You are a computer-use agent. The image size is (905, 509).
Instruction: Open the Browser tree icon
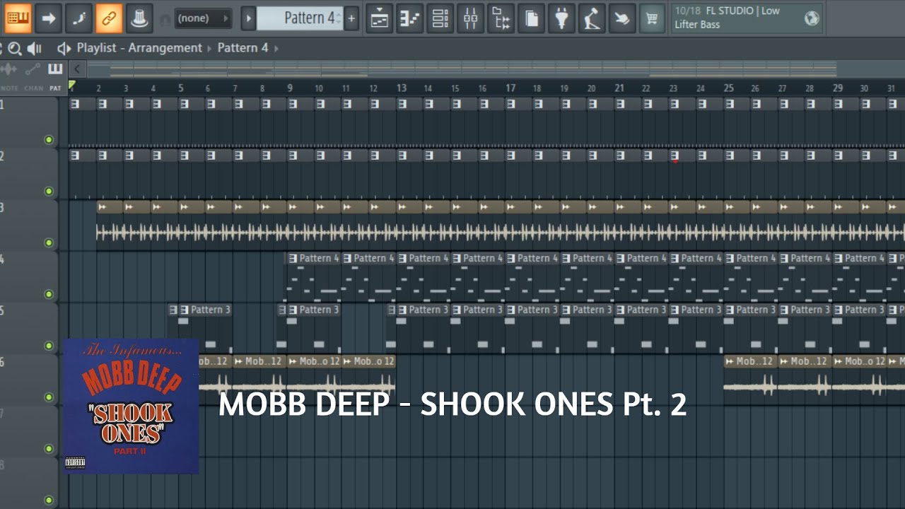[x=501, y=18]
